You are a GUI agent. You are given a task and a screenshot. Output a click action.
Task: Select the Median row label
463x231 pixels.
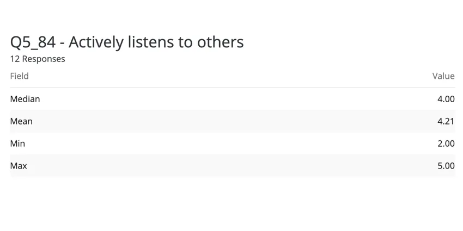(x=25, y=99)
